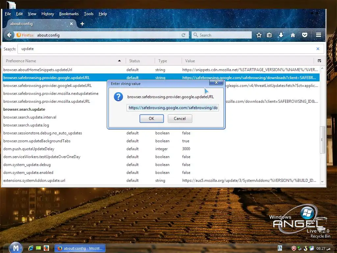Close the Enter string value dialog
337x253 pixels.
click(216, 82)
